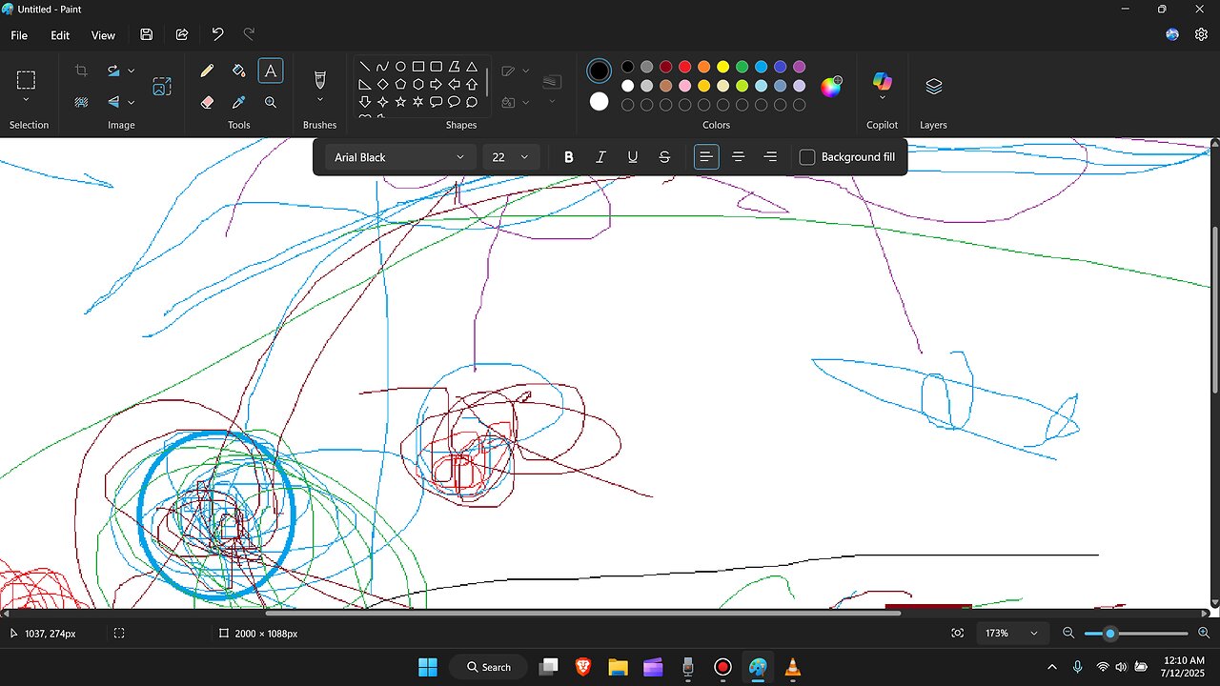The image size is (1220, 686).
Task: Toggle Underline text formatting
Action: 633,157
